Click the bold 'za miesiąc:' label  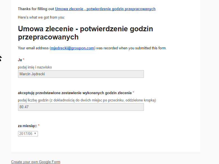[x=27, y=126]
